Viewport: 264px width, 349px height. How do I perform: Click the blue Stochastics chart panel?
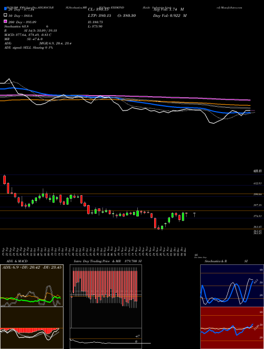point(232,286)
